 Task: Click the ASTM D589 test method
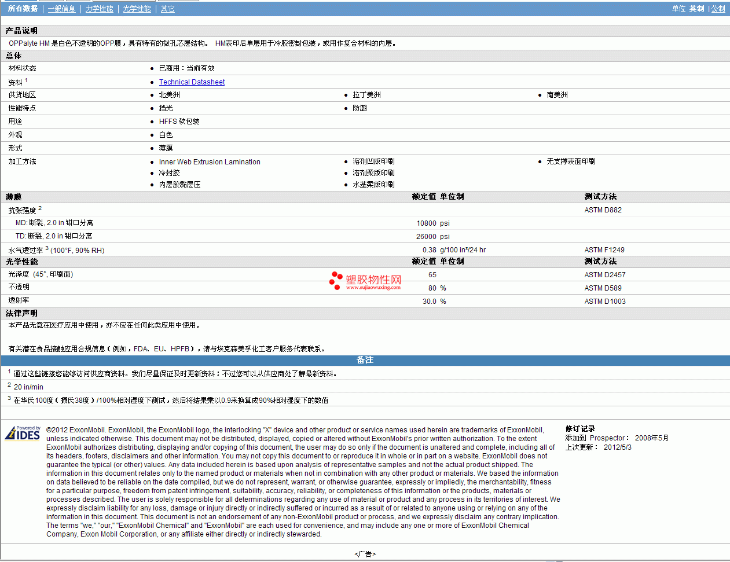click(603, 288)
